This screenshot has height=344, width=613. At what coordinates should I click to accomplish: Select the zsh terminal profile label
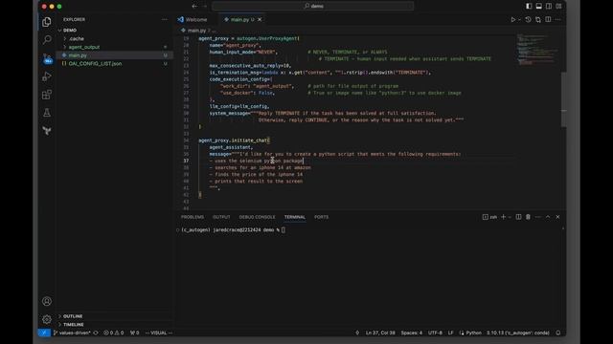(x=489, y=217)
